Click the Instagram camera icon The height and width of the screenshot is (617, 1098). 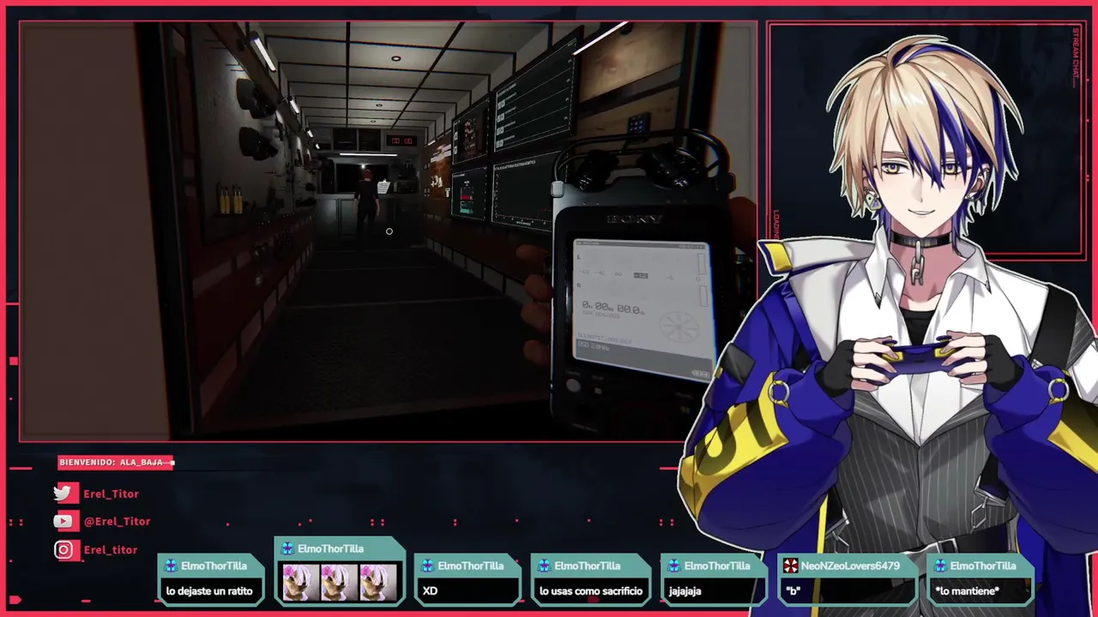(x=63, y=550)
